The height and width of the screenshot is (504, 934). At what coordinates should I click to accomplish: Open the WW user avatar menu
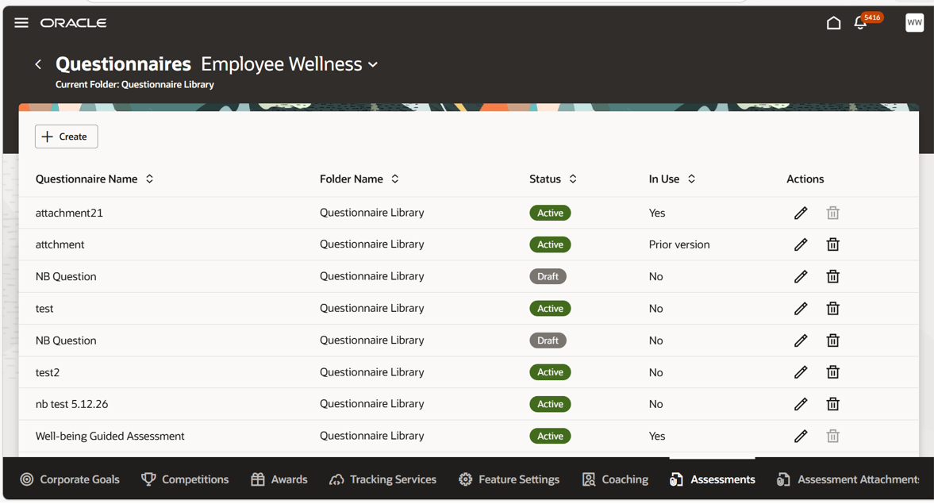913,23
